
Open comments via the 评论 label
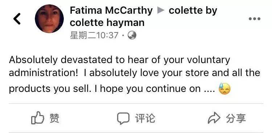click(x=145, y=118)
